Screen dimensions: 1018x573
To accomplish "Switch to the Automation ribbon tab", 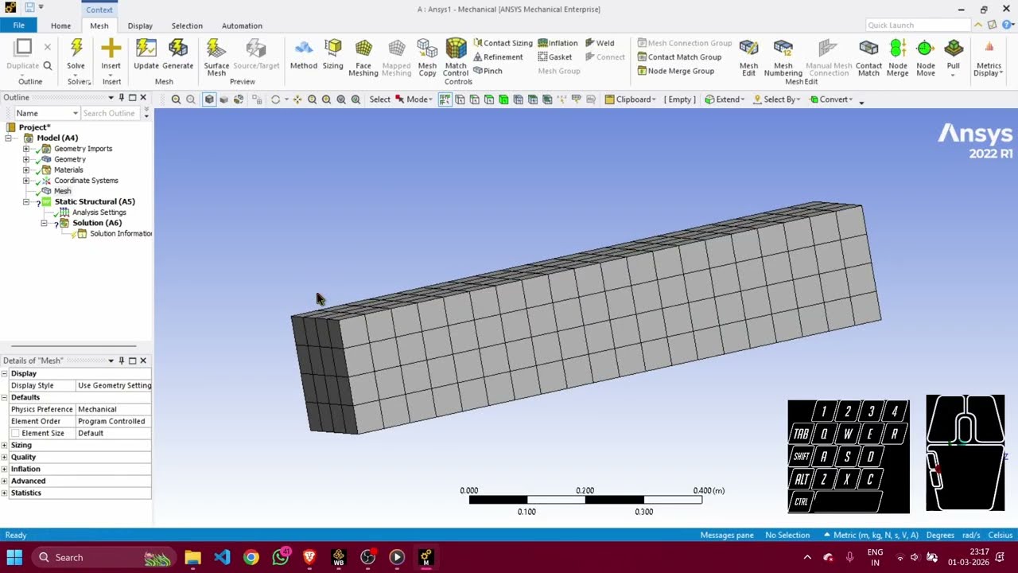I will coord(242,25).
